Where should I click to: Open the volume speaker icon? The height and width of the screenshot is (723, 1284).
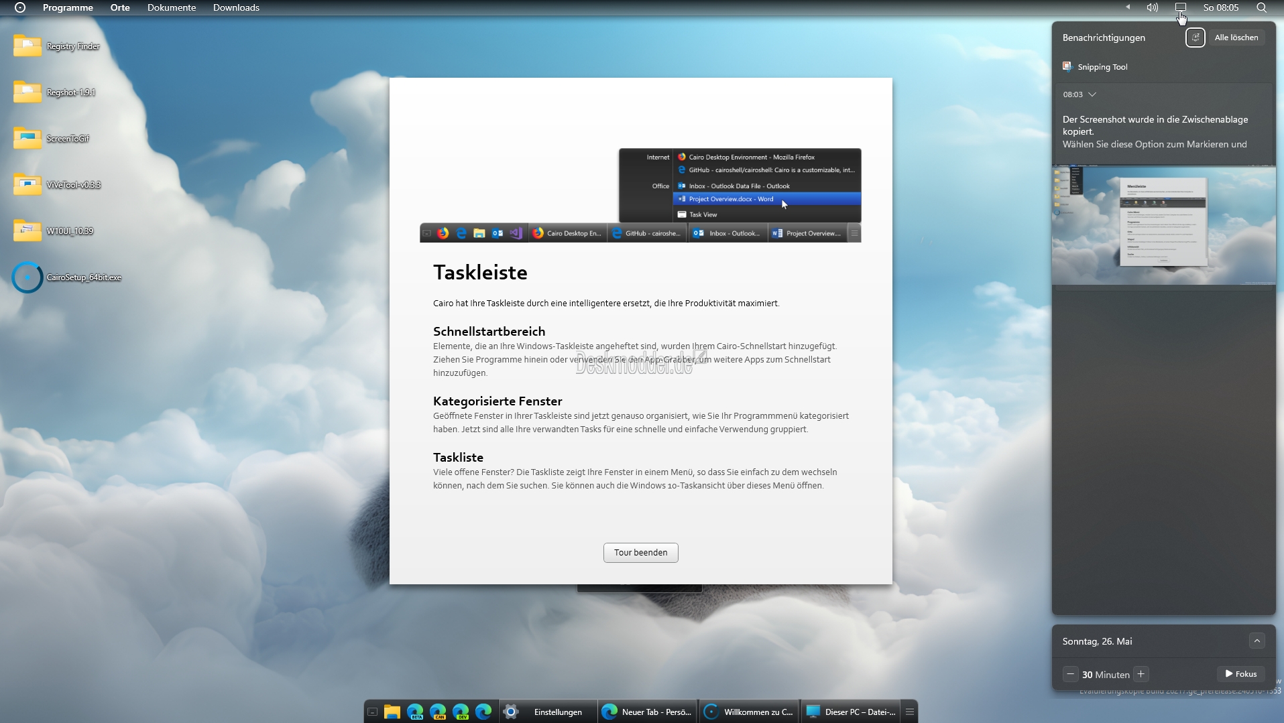coord(1152,7)
